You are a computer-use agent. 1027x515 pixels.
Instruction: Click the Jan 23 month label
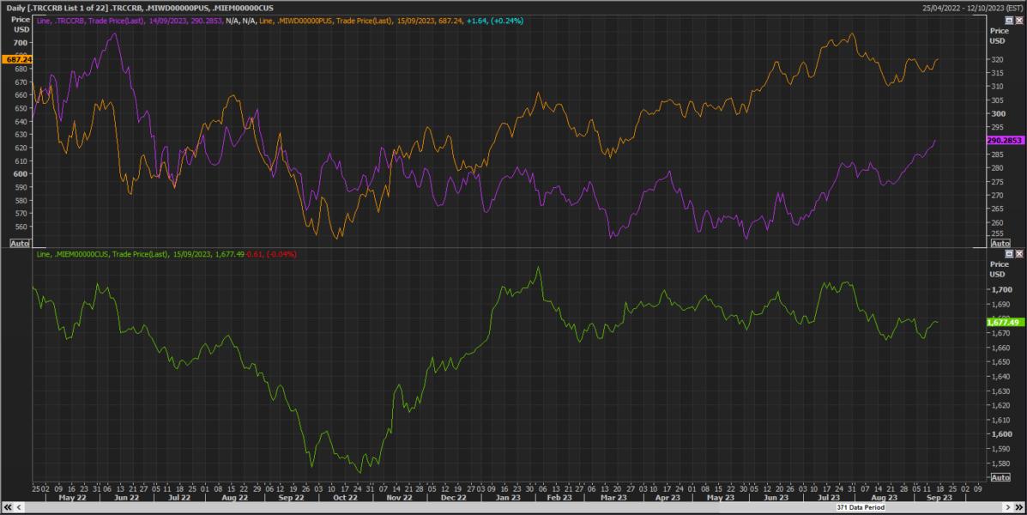[x=508, y=498]
